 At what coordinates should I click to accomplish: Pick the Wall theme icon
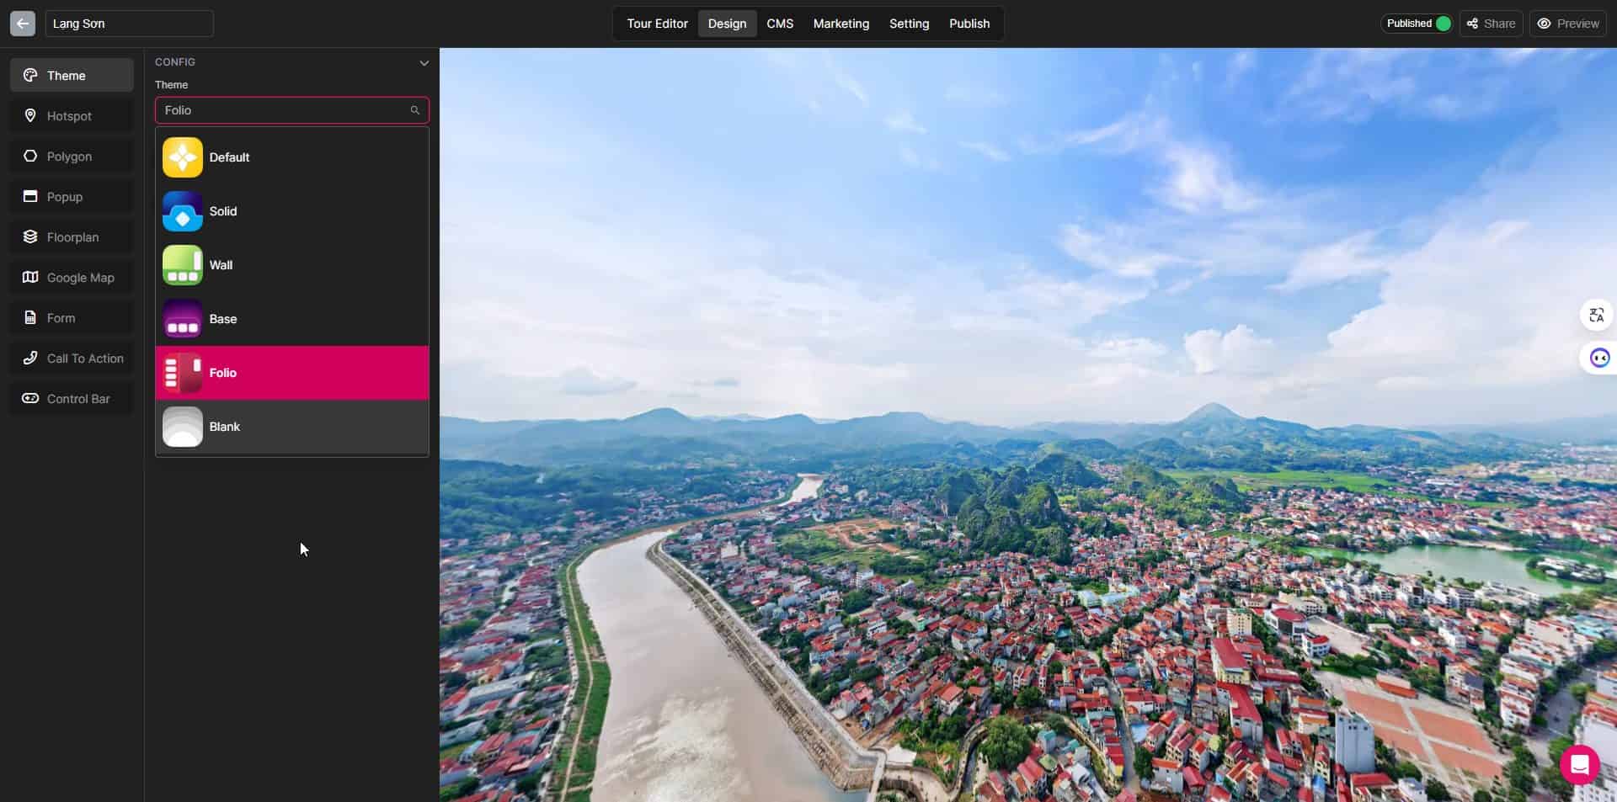[x=183, y=265]
